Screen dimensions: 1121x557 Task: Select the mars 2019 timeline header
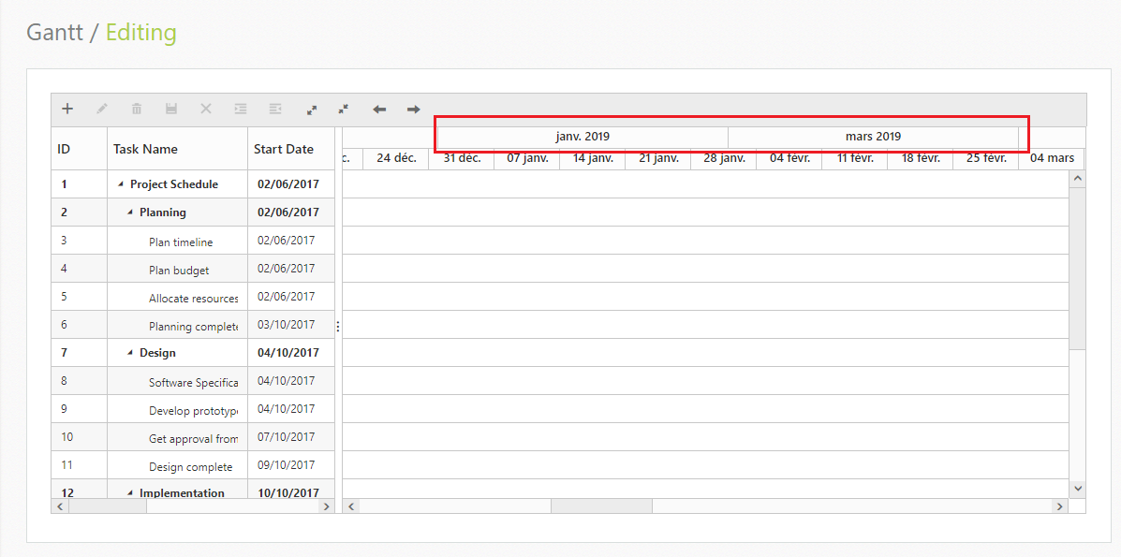[873, 136]
